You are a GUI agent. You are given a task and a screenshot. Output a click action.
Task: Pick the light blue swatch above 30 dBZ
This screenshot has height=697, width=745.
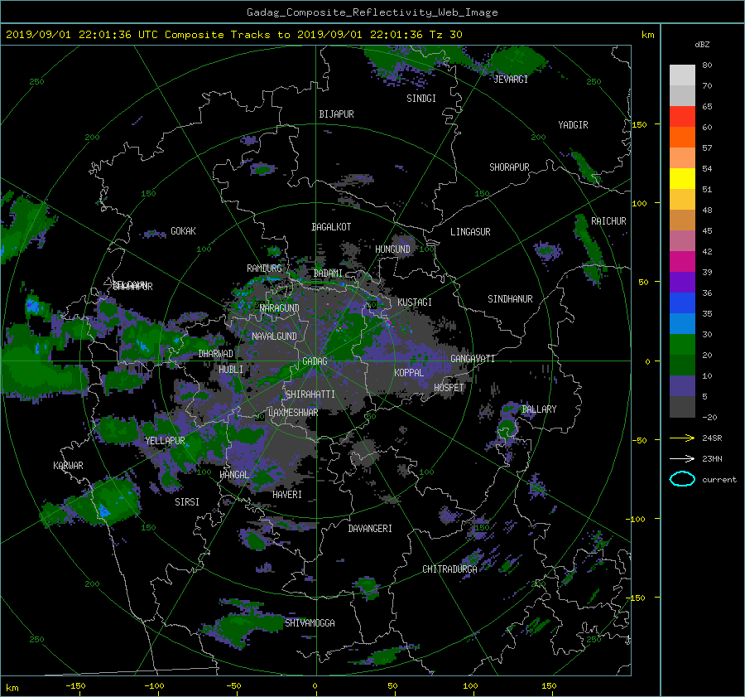[x=682, y=324]
